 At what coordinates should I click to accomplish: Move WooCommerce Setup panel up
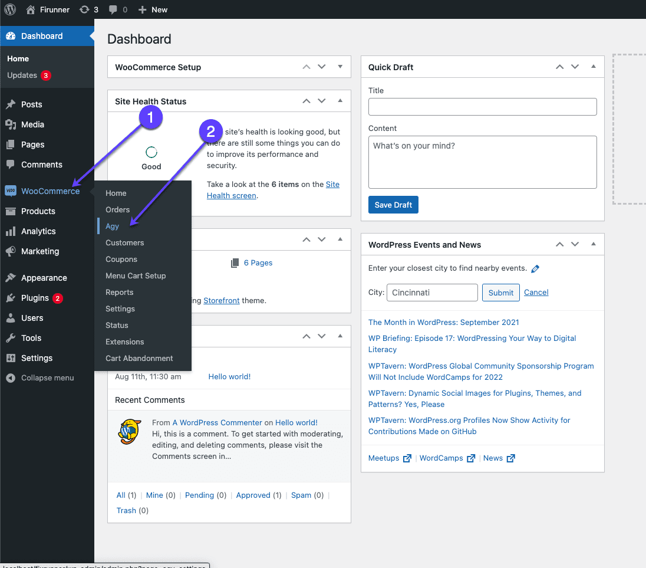point(306,67)
